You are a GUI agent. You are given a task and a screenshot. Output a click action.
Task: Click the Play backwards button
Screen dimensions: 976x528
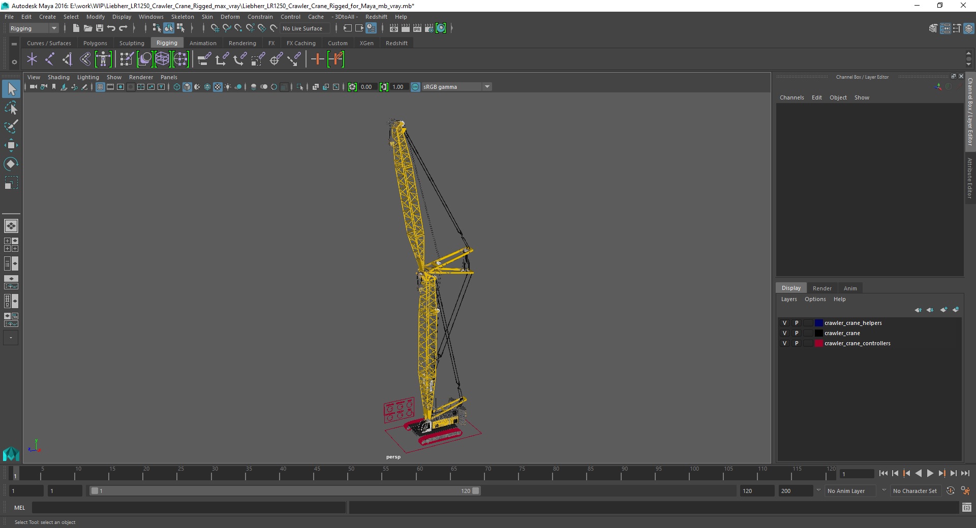pos(918,473)
